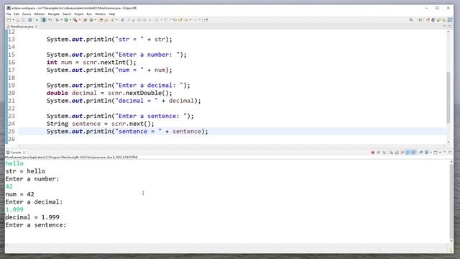Toggle Word Wrap in Console toolbar
This screenshot has height=259, width=460.
tap(402, 153)
